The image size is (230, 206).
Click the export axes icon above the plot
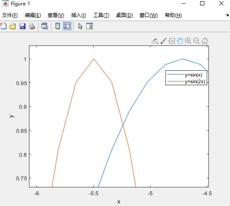(155, 41)
